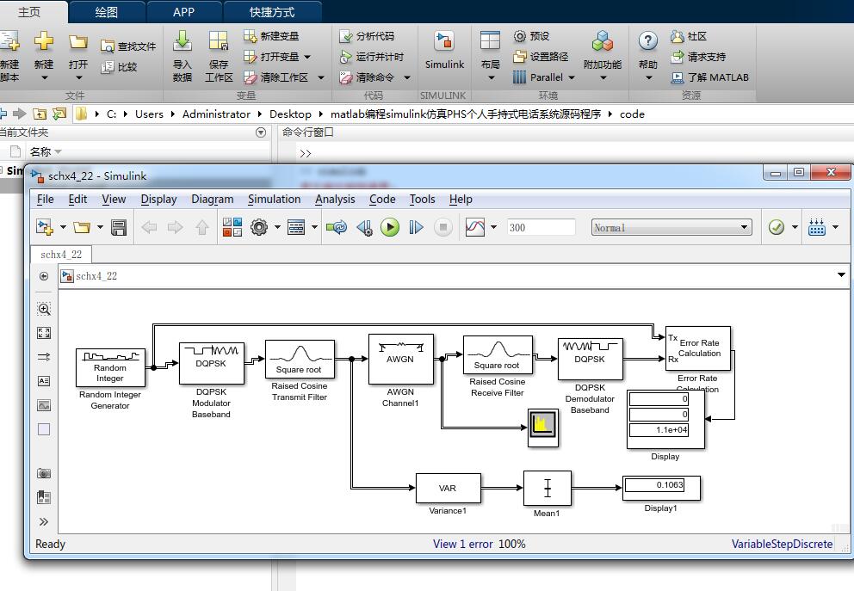Click the Simulation Data Inspector icon
This screenshot has width=854, height=591.
click(x=474, y=227)
